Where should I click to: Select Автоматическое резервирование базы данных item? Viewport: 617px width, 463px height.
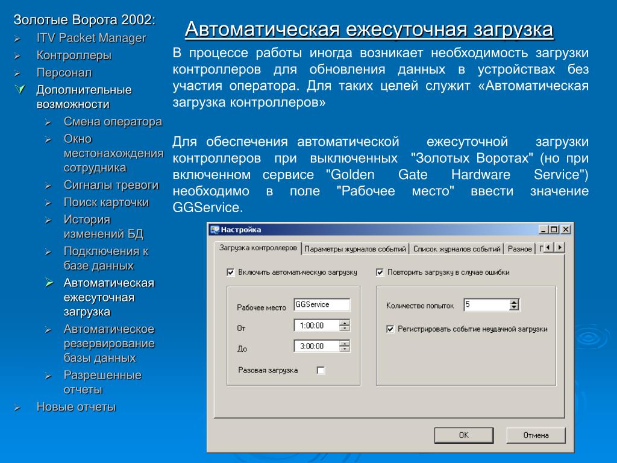click(x=109, y=343)
